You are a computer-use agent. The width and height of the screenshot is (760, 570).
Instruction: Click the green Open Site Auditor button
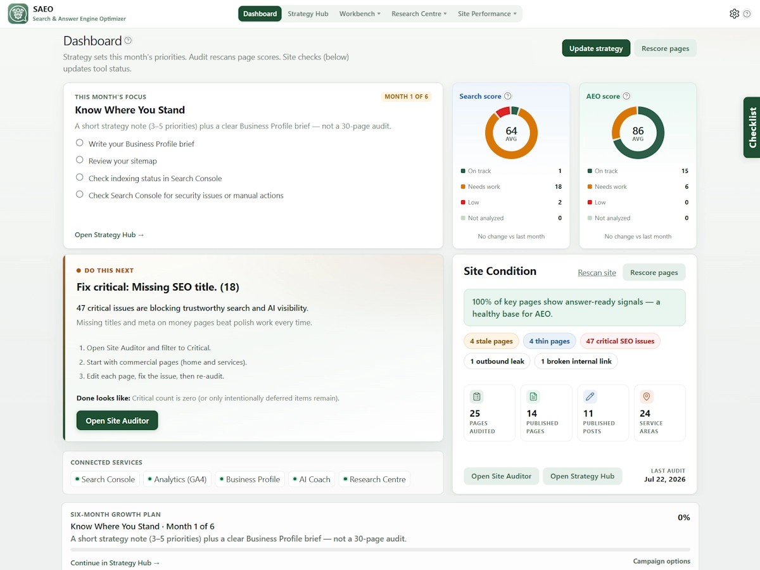[117, 421]
